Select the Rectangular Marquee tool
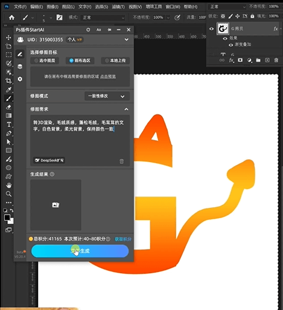This screenshot has height=310, width=283. point(8,55)
